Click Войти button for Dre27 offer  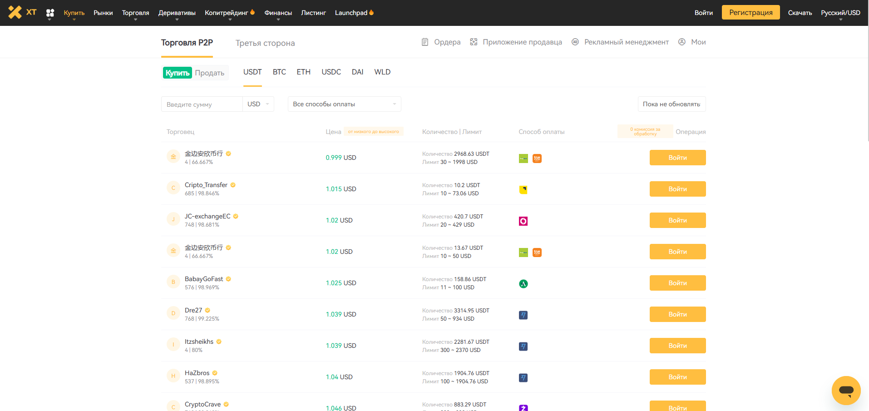(x=678, y=314)
